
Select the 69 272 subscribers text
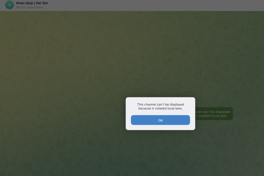coord(30,7)
